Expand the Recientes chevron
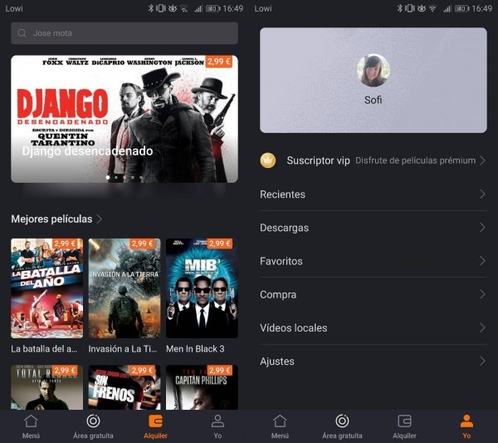Image resolution: width=498 pixels, height=443 pixels. (x=482, y=194)
